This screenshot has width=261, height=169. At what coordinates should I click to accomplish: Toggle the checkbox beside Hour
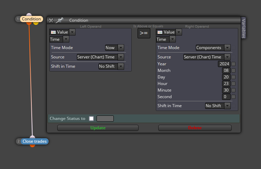tap(233, 84)
